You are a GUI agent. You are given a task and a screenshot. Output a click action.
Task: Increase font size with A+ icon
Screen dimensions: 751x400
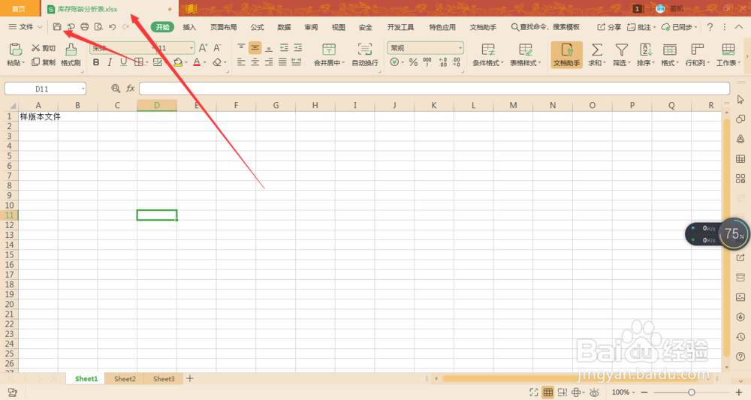(x=203, y=48)
